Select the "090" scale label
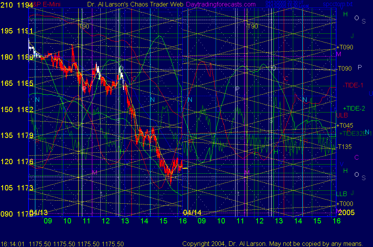 pyautogui.click(x=7, y=214)
